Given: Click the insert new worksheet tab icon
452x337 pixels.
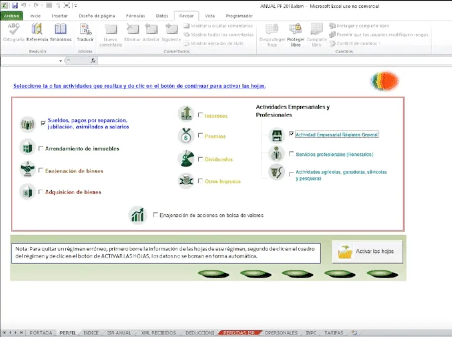Looking at the screenshot, I should [x=354, y=332].
